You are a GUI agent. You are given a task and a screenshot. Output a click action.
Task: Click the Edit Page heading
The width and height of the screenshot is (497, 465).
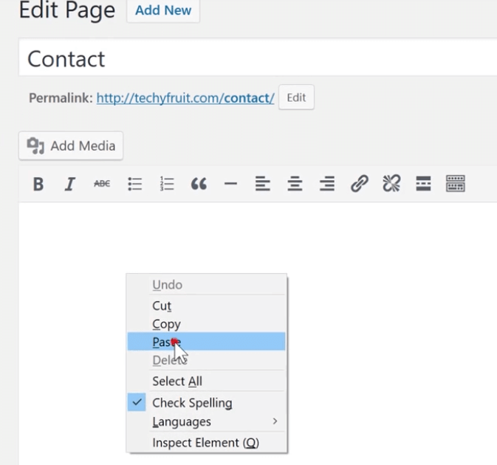click(67, 10)
